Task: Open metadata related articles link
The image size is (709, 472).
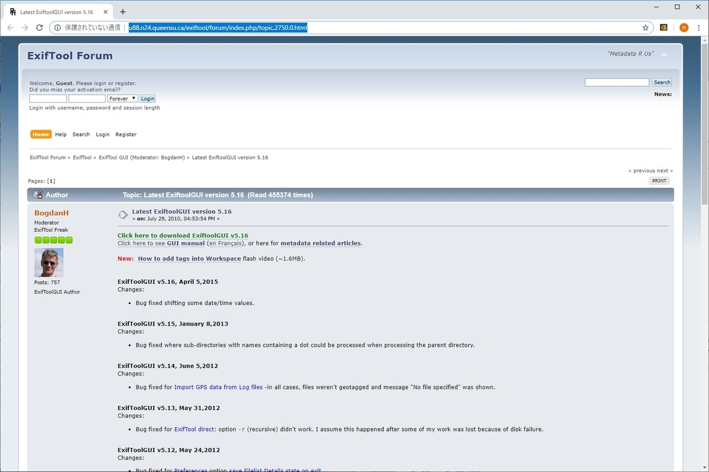Action: pyautogui.click(x=320, y=243)
